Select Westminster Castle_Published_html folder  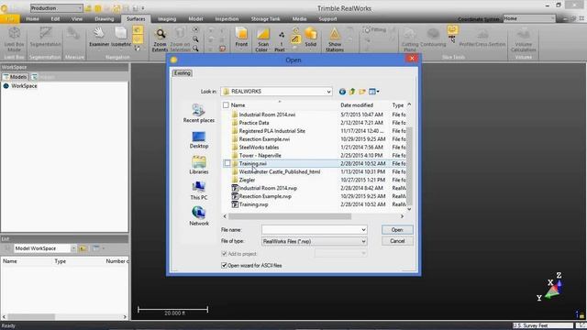click(279, 171)
